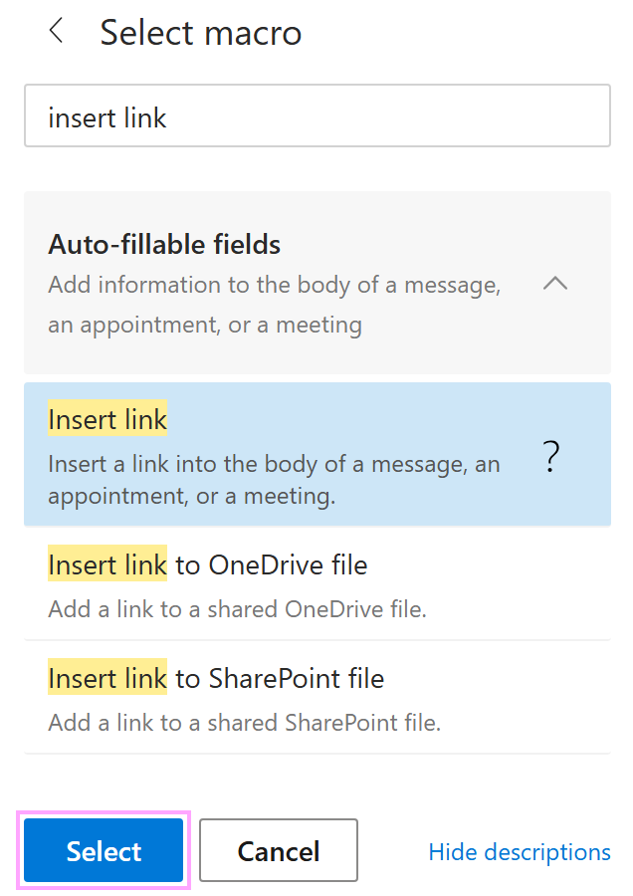Click inside the search box text
The image size is (633, 896).
click(106, 116)
